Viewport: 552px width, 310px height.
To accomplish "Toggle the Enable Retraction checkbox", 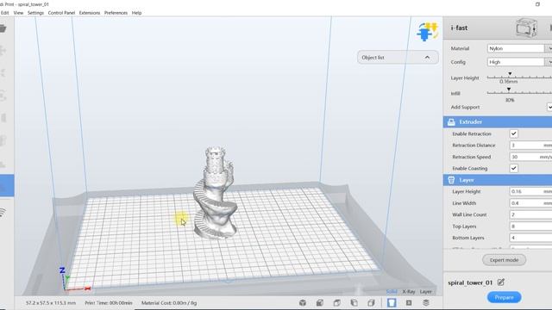I will pos(514,133).
